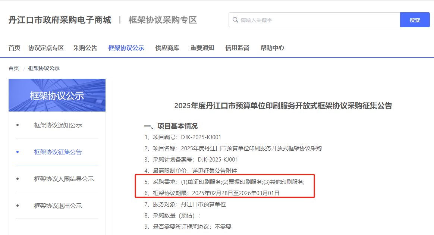Click 首页 in the breadcrumb trail

tap(13, 68)
